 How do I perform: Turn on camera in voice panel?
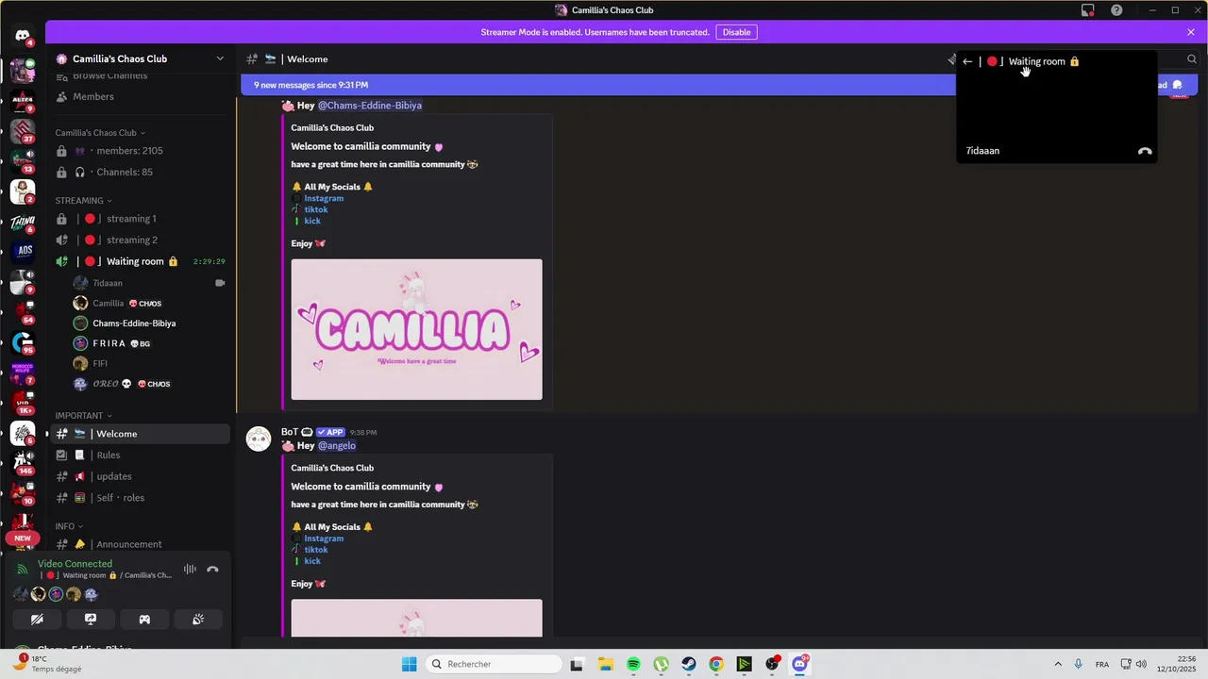pos(37,620)
